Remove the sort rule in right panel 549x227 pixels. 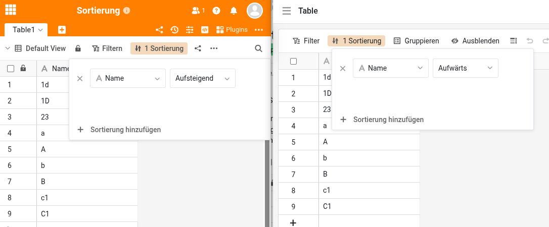[x=343, y=68]
